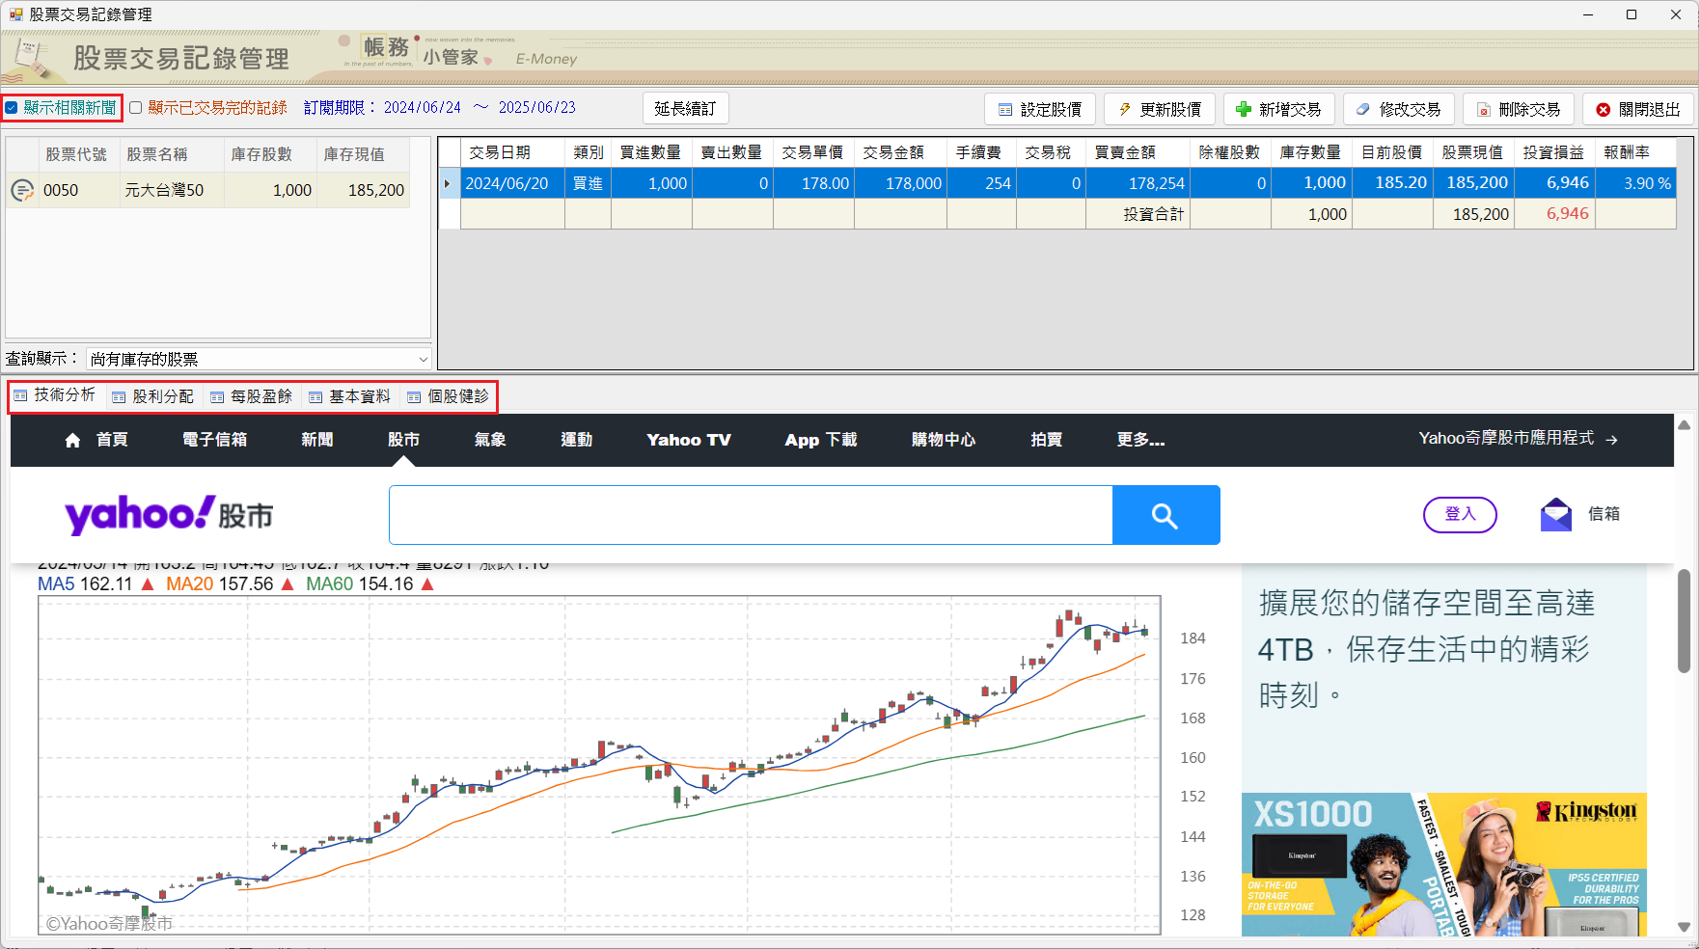Image resolution: width=1699 pixels, height=949 pixels.
Task: Click the 設定股價 button
Action: (1040, 110)
